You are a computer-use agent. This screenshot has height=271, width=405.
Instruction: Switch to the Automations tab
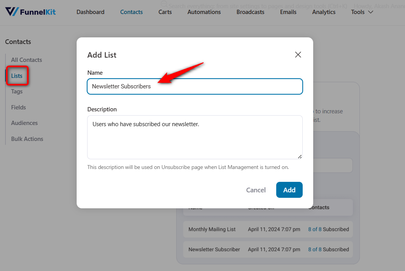coord(204,12)
